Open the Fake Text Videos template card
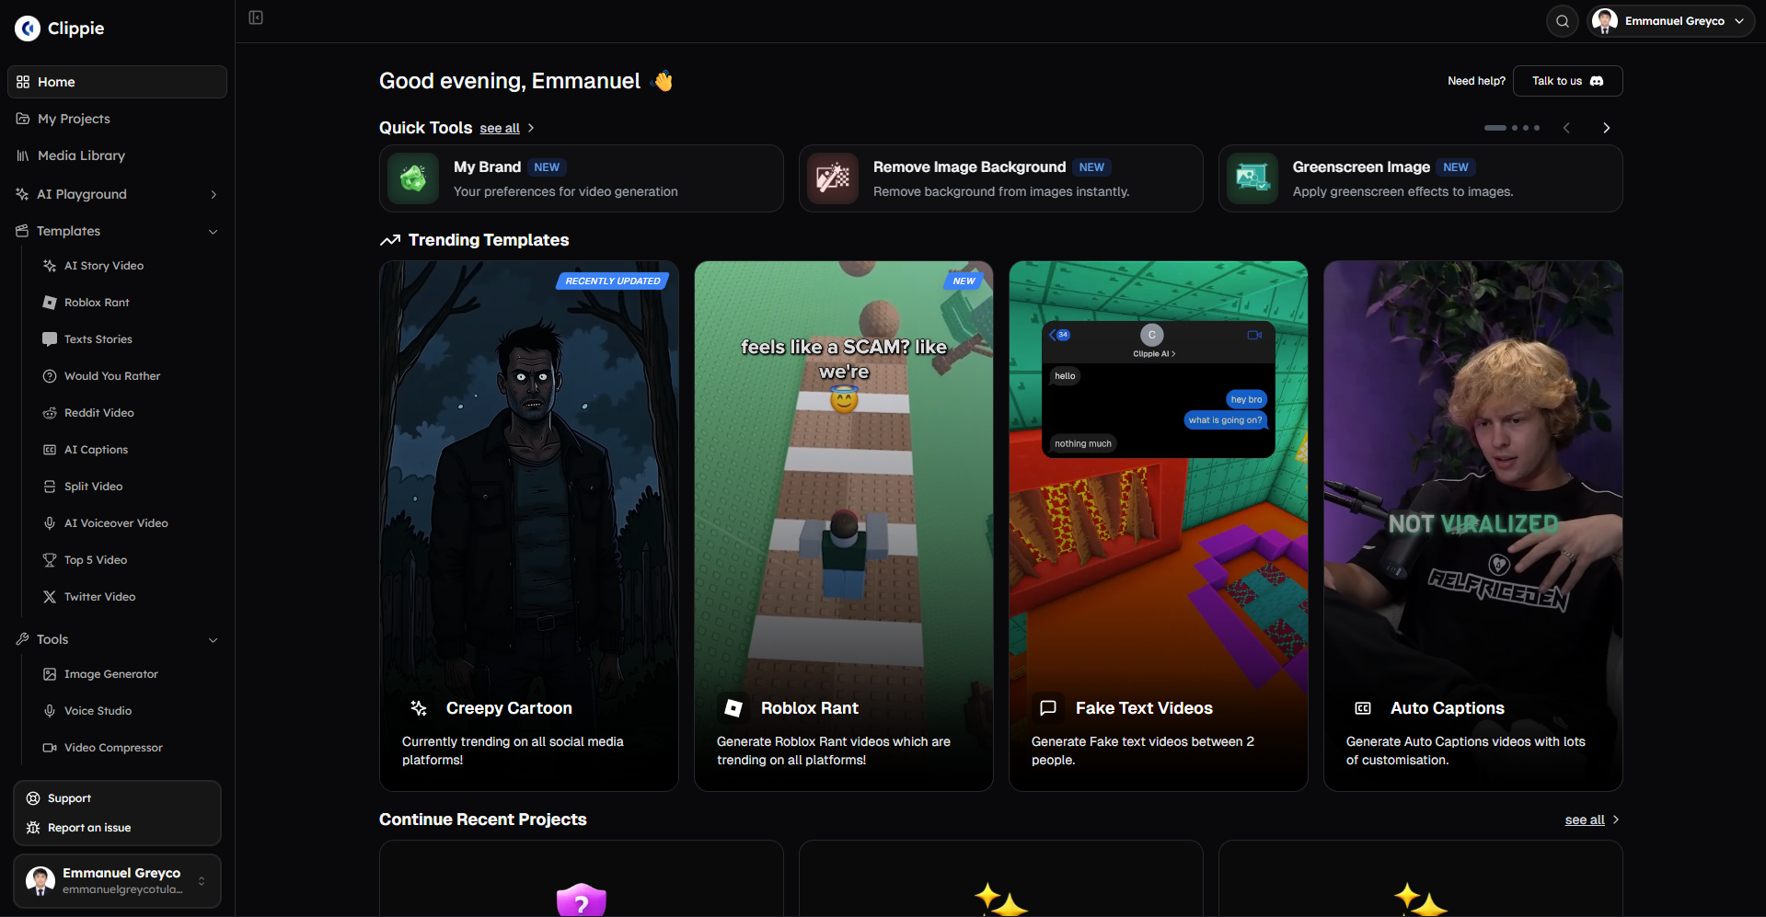 pos(1159,526)
